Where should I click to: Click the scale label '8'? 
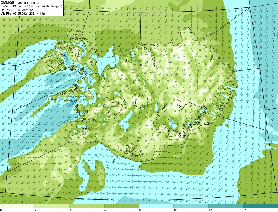140,210
